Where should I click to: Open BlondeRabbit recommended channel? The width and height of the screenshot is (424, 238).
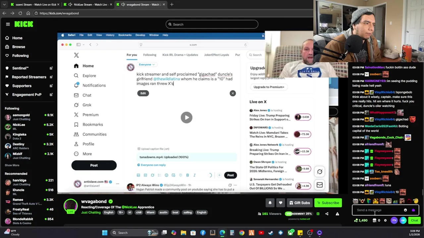click(x=28, y=221)
